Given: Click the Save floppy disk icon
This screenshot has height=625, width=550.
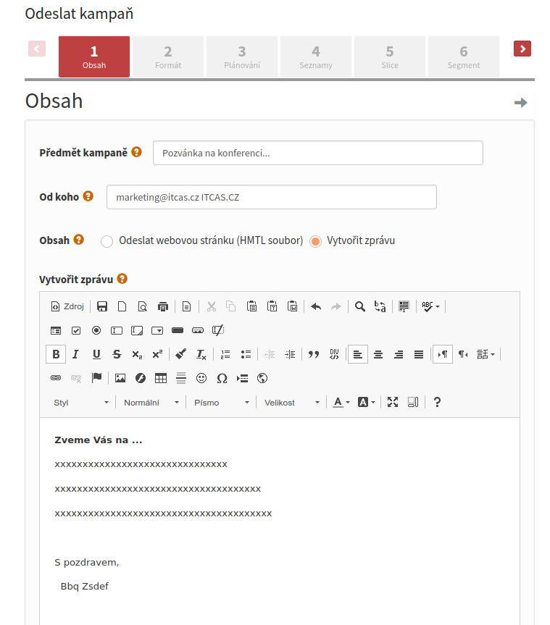Looking at the screenshot, I should (x=102, y=306).
